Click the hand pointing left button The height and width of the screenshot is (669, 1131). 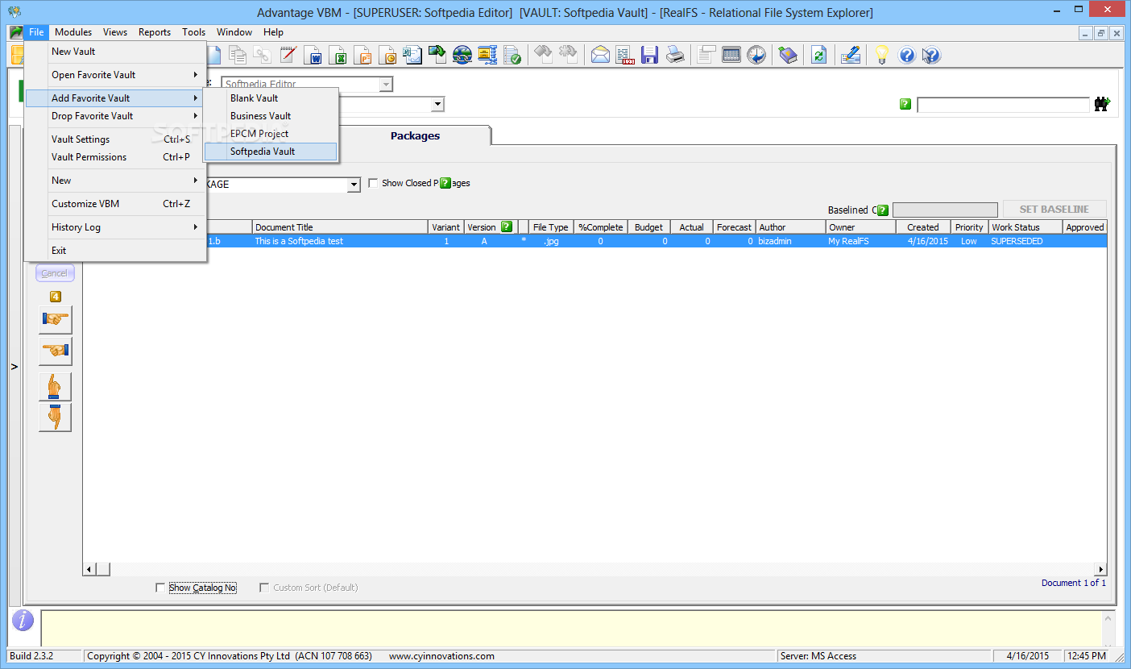56,351
